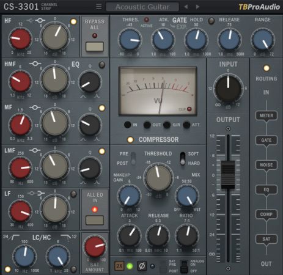Flip the SAT PRE/POST switch

click(163, 266)
